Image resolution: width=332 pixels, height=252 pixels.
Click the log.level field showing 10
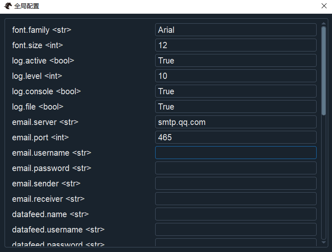(235, 76)
